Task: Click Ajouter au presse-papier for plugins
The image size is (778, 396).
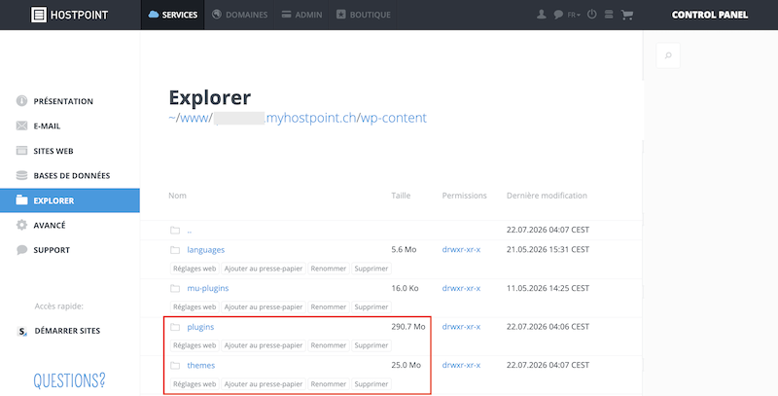Action: 263,345
